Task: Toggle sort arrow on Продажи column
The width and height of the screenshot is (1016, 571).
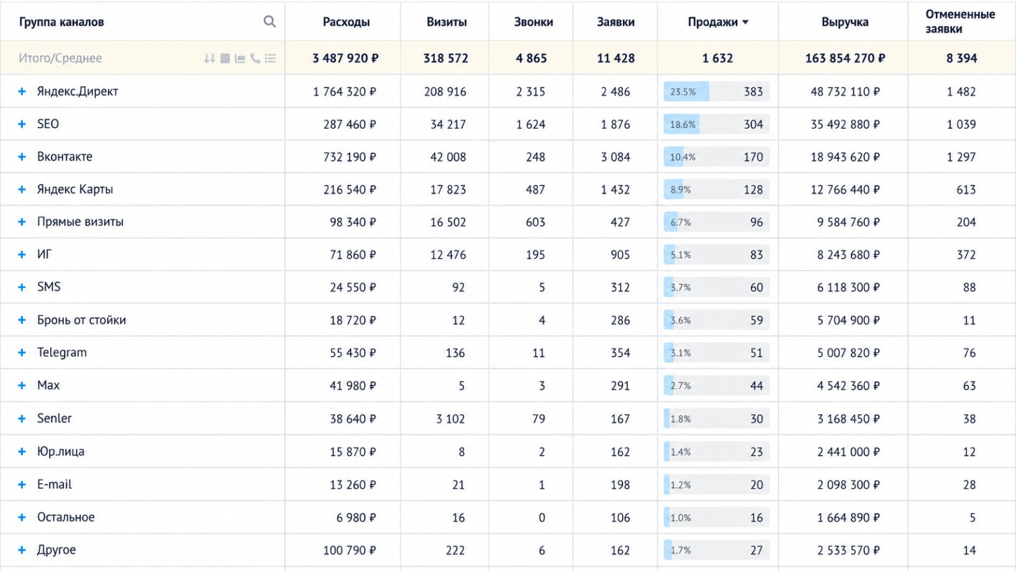Action: 745,22
